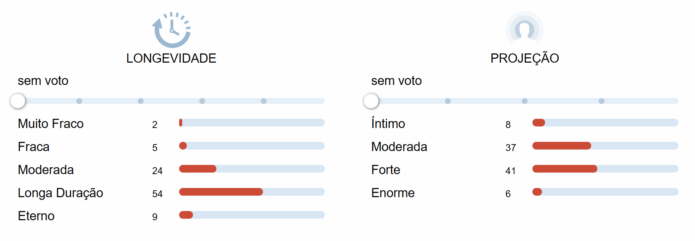Click the Moderada longevity vote bar

[x=252, y=169]
